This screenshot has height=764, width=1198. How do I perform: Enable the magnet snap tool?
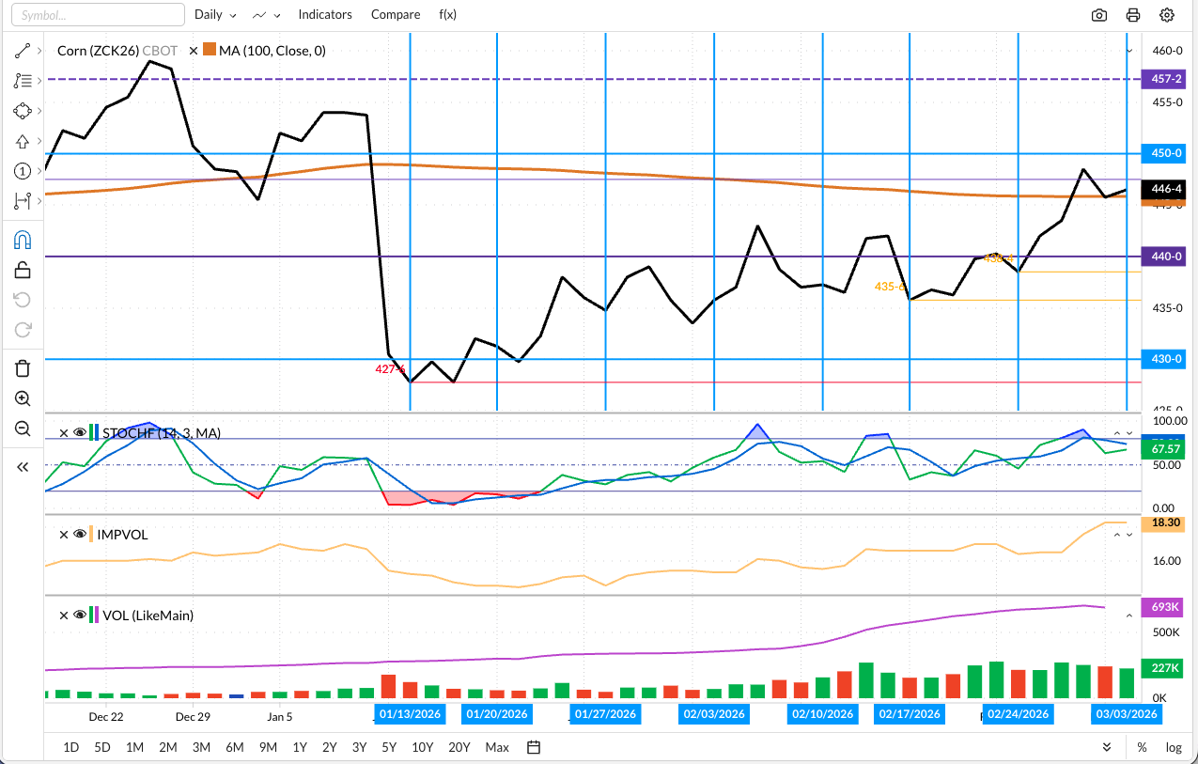[x=23, y=240]
